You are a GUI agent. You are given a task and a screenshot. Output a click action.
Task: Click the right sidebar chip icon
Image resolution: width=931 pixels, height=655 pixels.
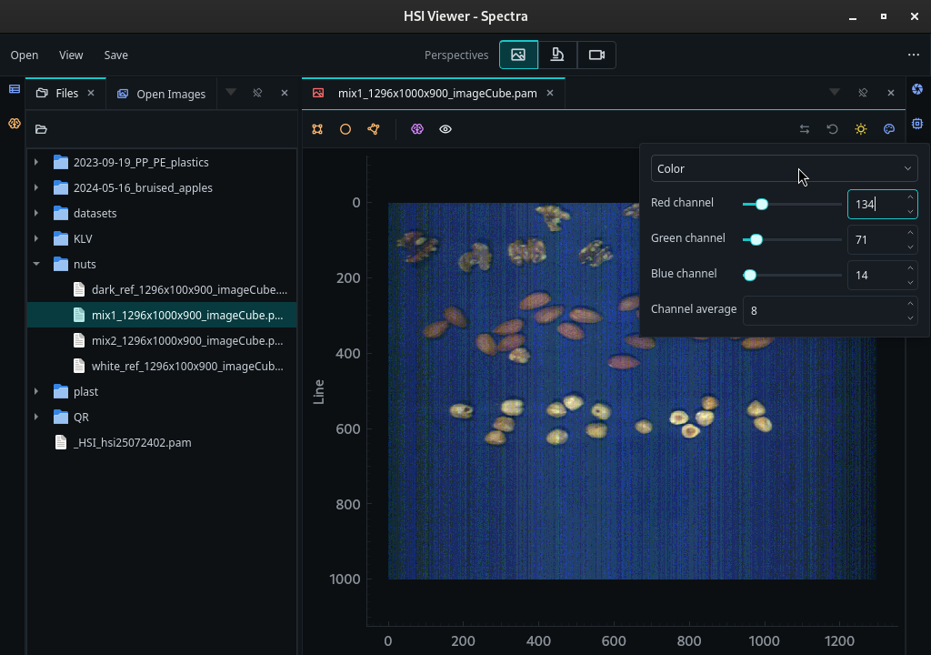tap(917, 124)
